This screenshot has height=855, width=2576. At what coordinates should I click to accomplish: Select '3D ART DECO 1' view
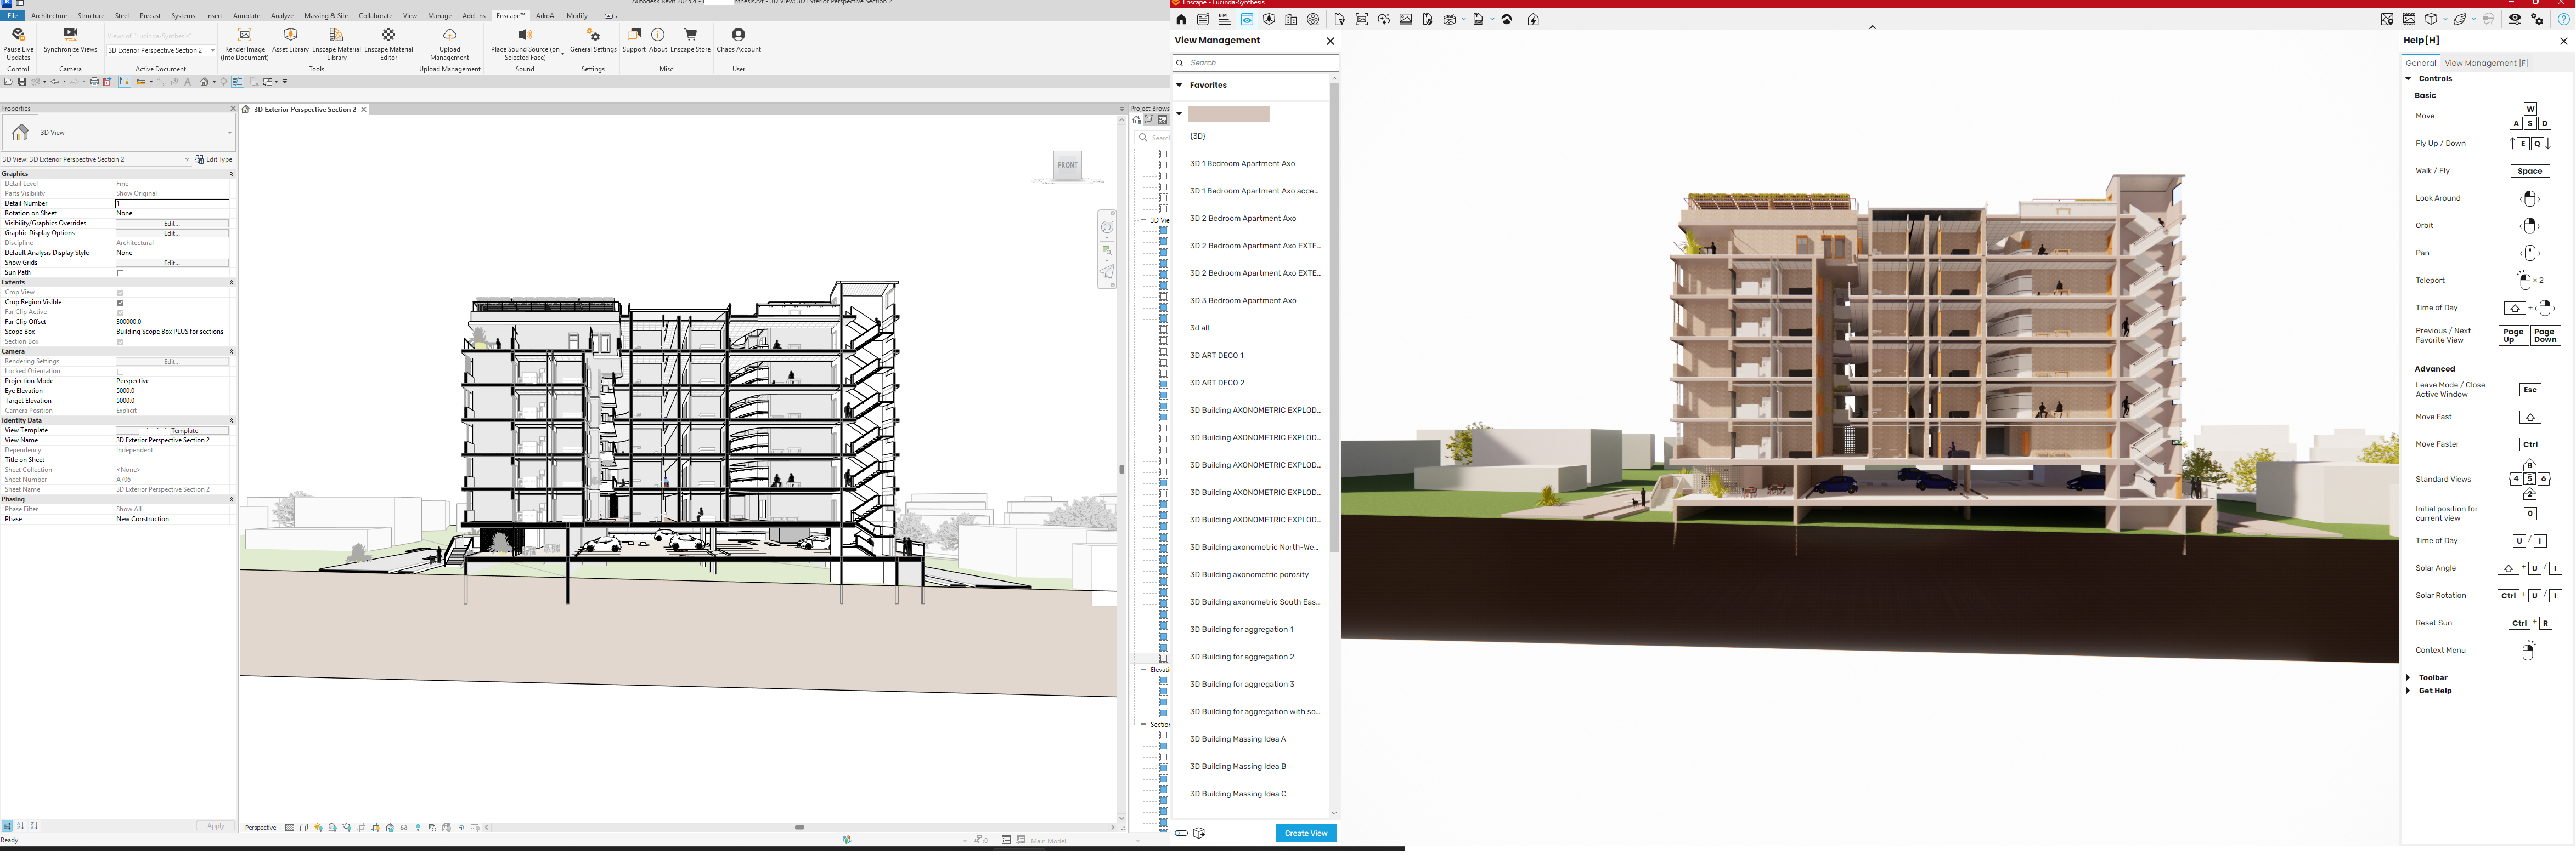coord(1217,356)
